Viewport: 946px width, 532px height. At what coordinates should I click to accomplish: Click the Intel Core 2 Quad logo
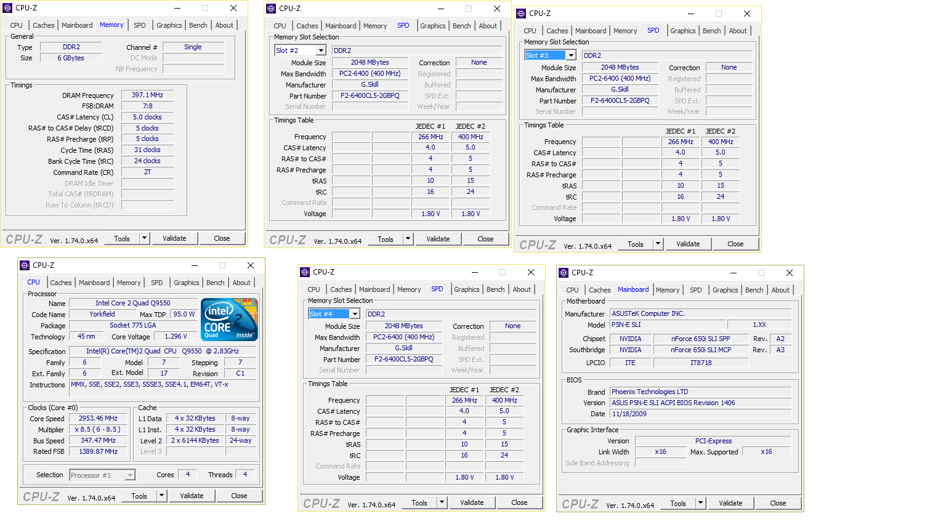pyautogui.click(x=229, y=320)
